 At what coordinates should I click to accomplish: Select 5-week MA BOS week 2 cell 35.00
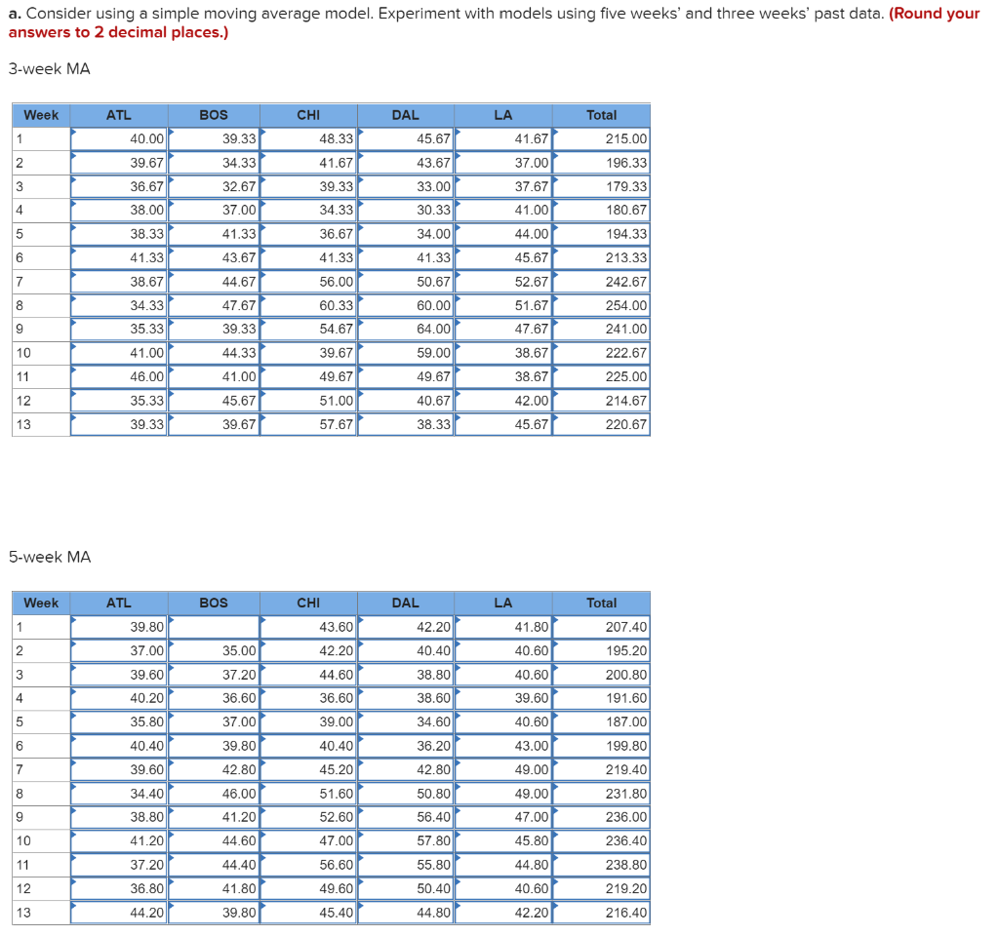214,650
